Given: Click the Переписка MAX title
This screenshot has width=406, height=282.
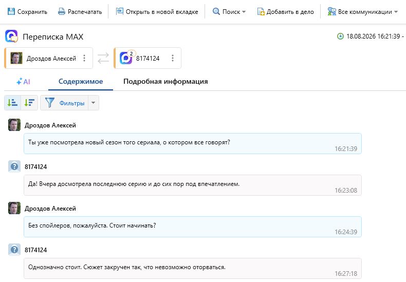Looking at the screenshot, I should point(53,37).
